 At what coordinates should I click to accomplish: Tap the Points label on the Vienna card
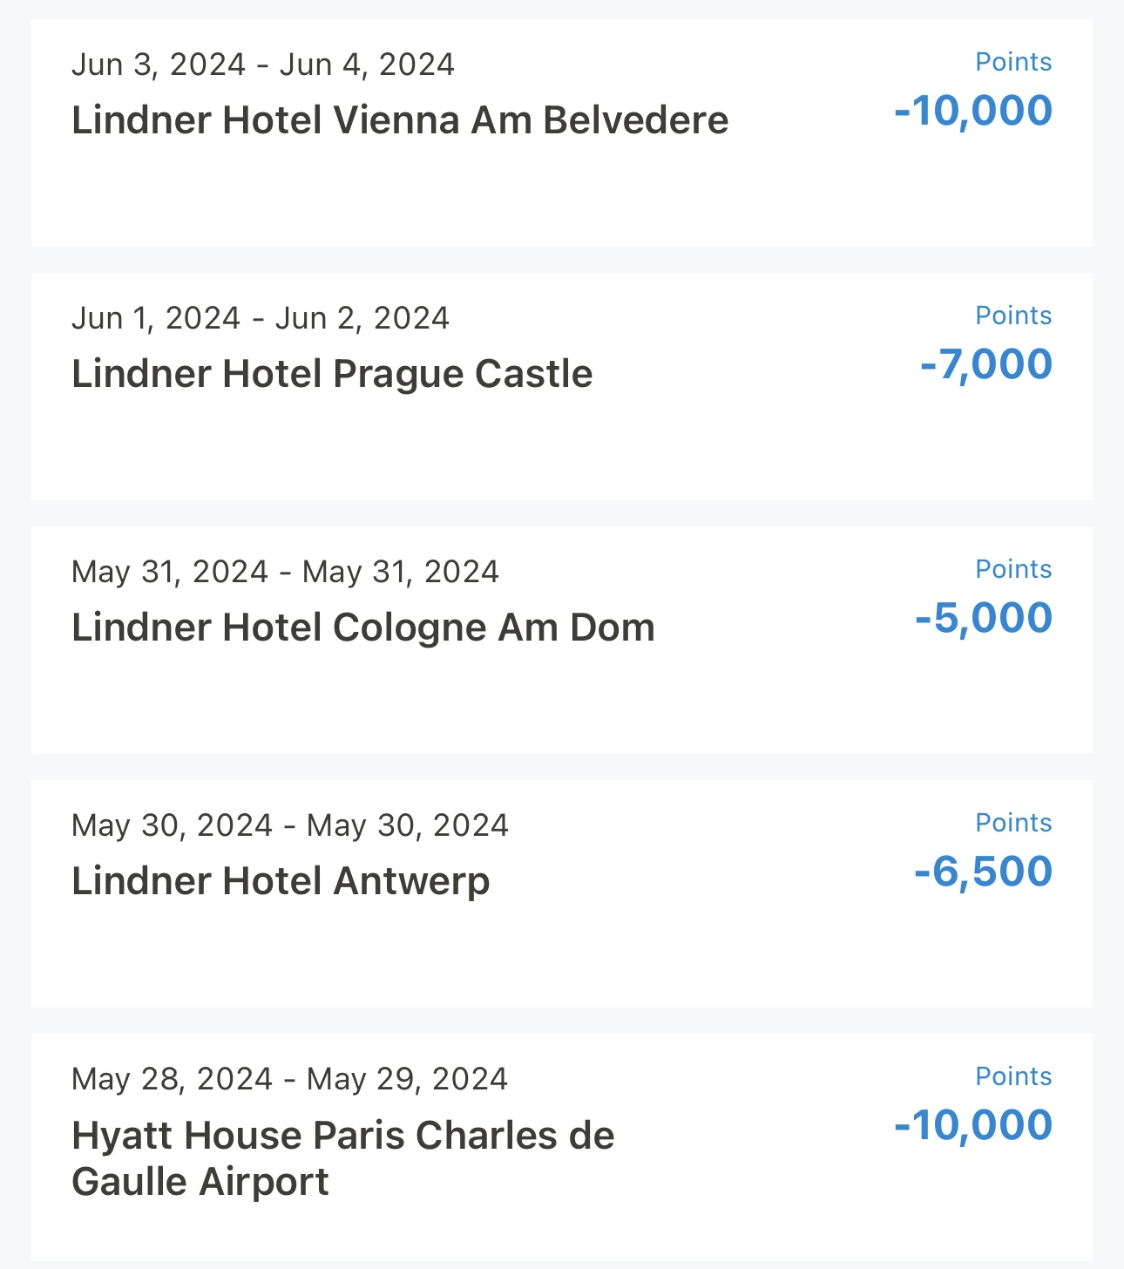(x=1013, y=62)
